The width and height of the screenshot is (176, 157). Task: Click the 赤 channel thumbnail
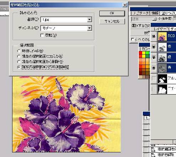[x=162, y=47]
